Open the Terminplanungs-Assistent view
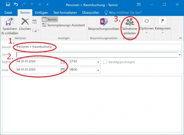The height and width of the screenshot is (135, 184). pos(63,25)
